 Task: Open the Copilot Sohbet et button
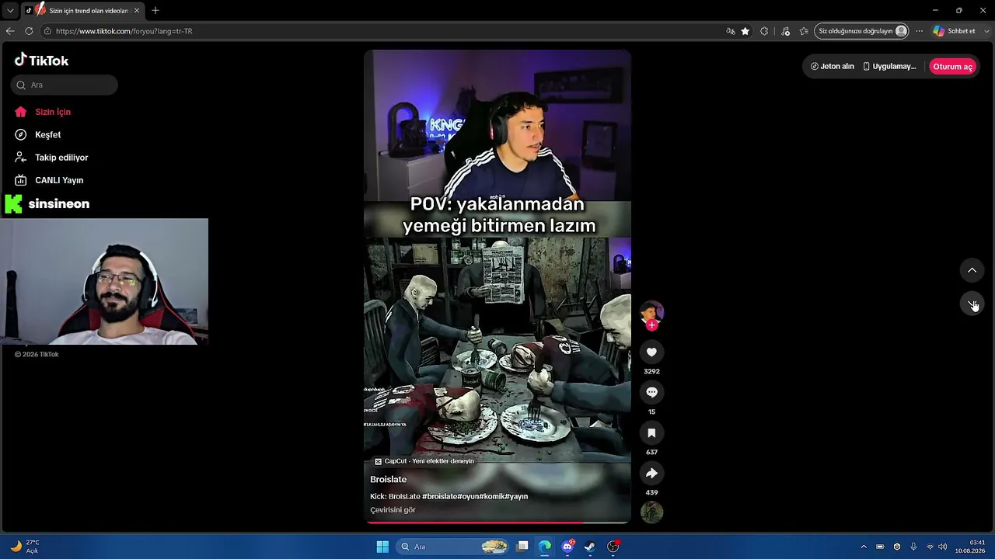tap(954, 31)
